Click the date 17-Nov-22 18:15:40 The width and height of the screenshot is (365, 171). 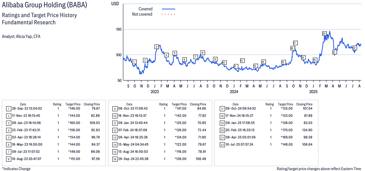[x=26, y=115]
